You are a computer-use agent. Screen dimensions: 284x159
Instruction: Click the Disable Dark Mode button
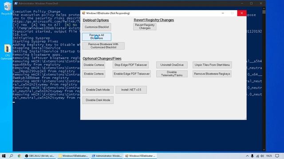[x=98, y=100]
